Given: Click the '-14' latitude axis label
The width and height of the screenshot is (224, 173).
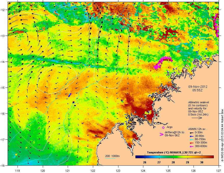Looking at the screenshot, I should coord(3,62).
